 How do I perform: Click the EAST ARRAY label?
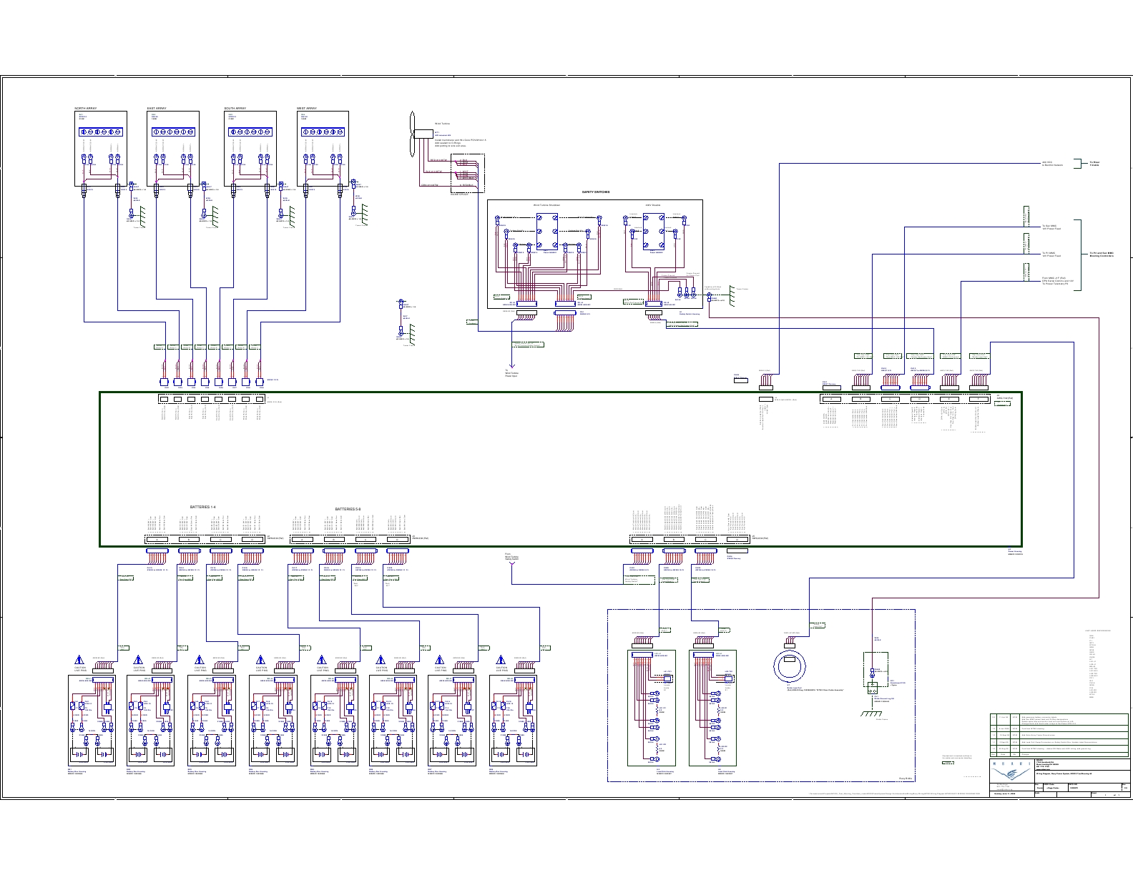157,109
